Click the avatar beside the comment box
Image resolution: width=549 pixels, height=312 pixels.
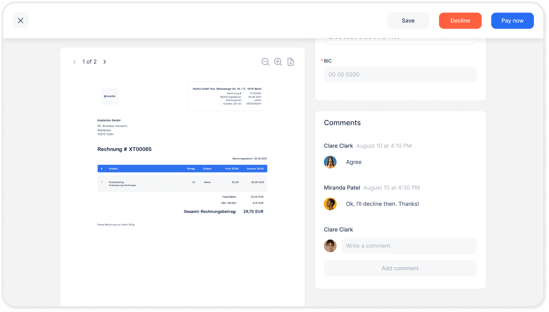point(330,246)
